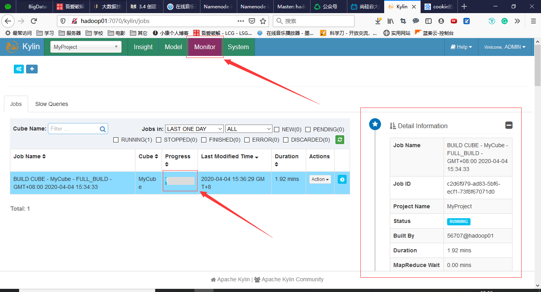The image size is (541, 292).
Task: Follow the Apache Kylin footer link
Action: 230,279
